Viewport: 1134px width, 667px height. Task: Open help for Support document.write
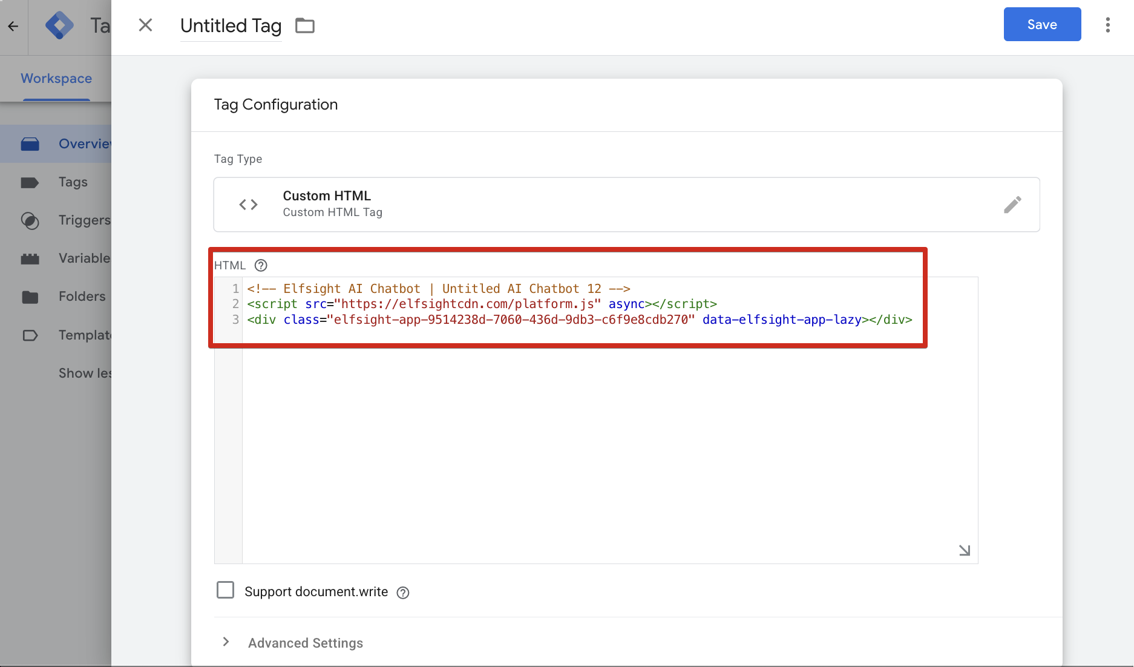coord(403,593)
